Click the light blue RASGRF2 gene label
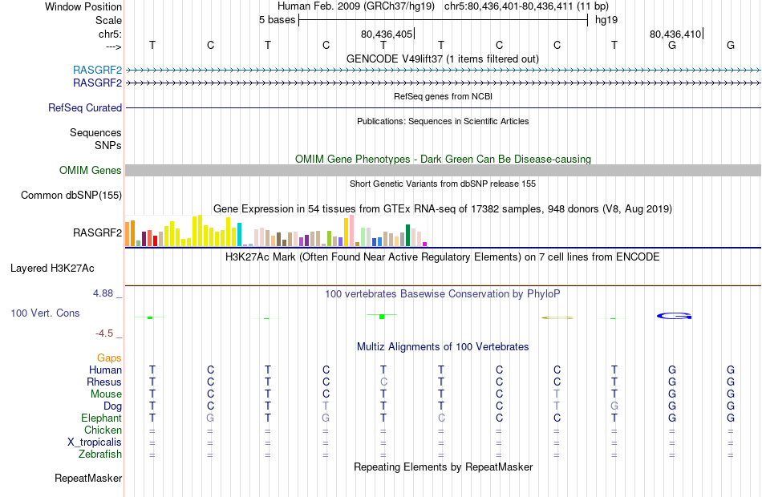 (97, 70)
